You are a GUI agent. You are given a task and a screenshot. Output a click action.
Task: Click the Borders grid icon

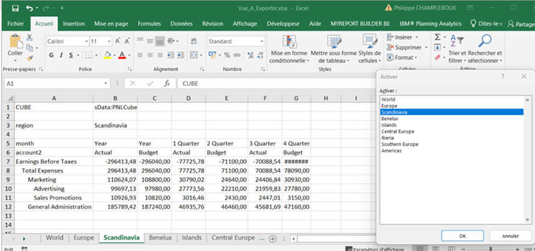(x=89, y=55)
